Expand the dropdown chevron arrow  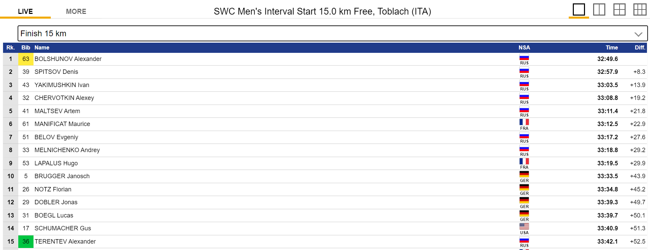click(638, 34)
